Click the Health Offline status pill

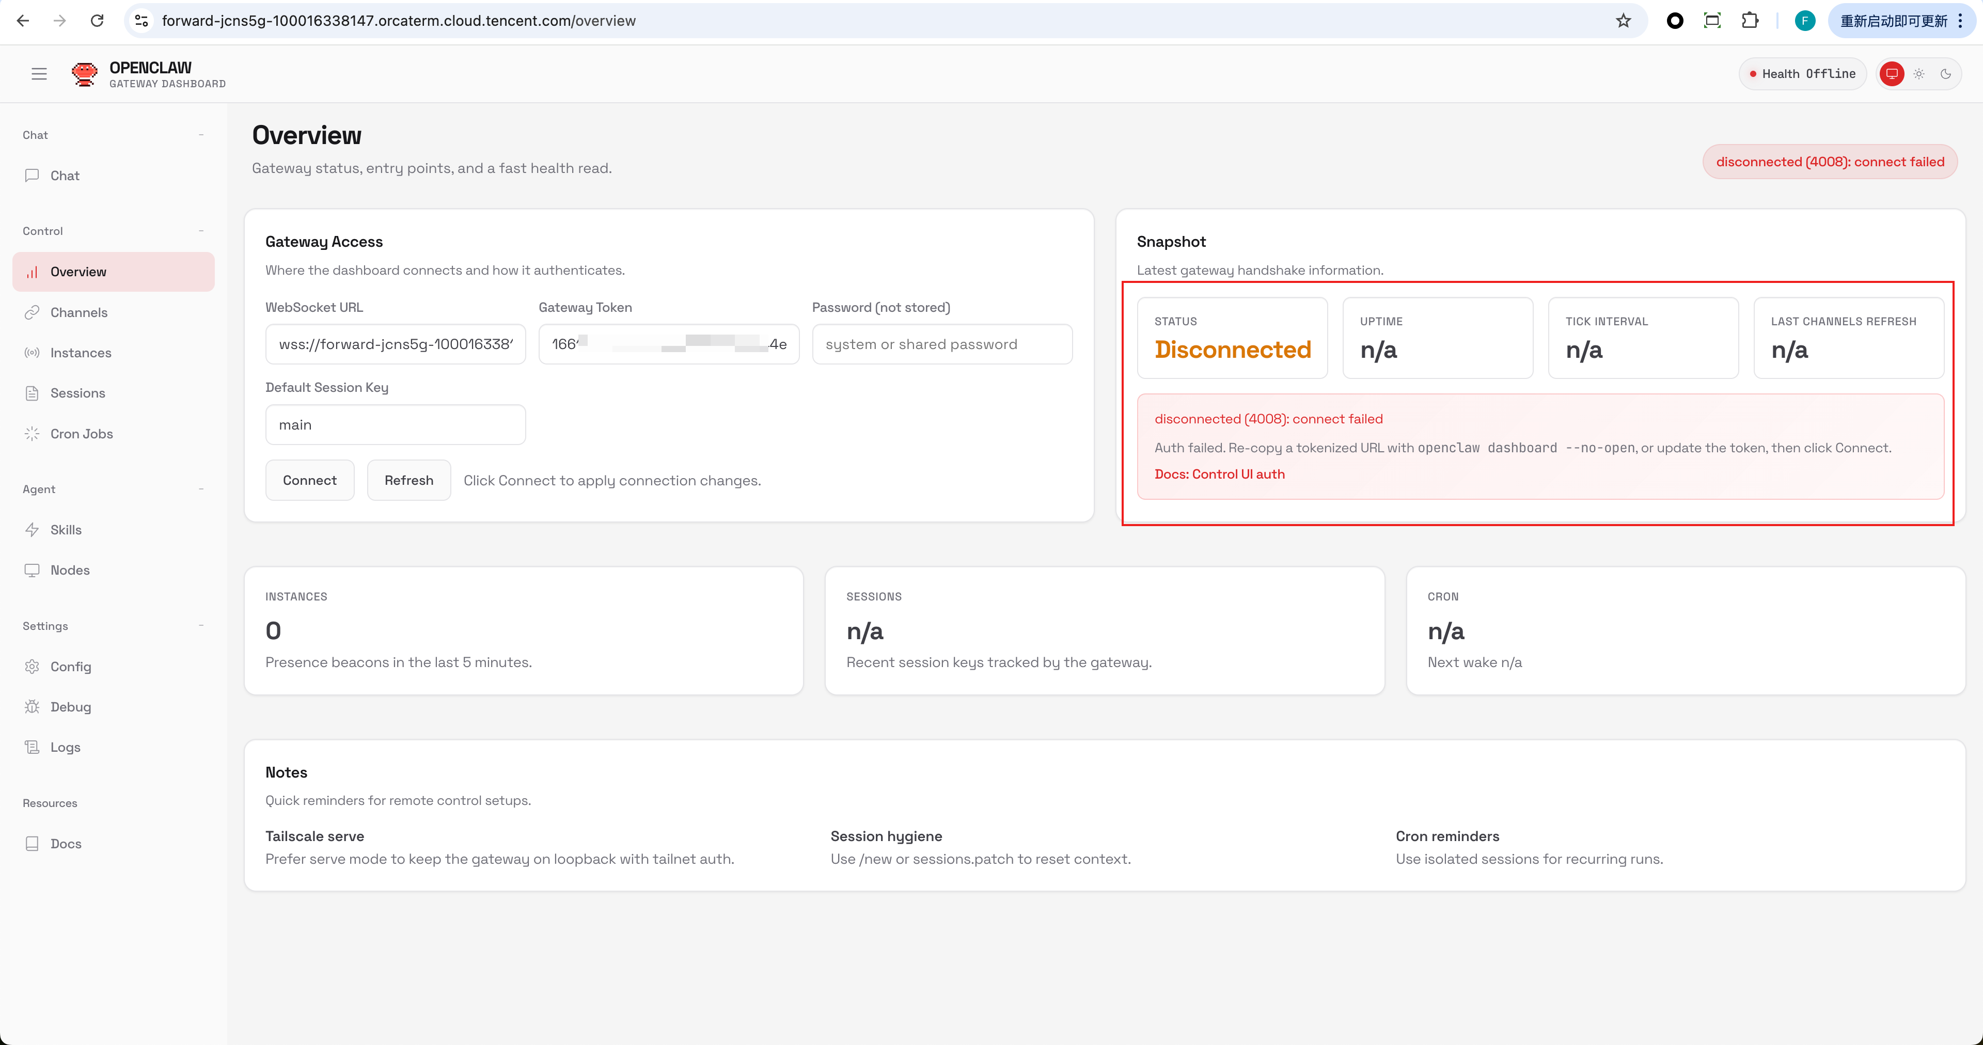[1802, 74]
